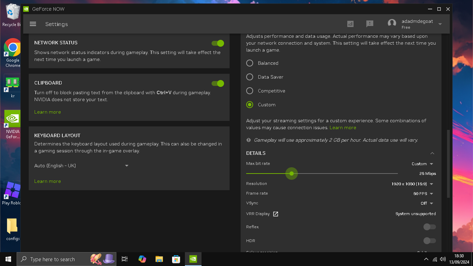473x266 pixels.
Task: Enable the Reflex toggle
Action: [429, 227]
